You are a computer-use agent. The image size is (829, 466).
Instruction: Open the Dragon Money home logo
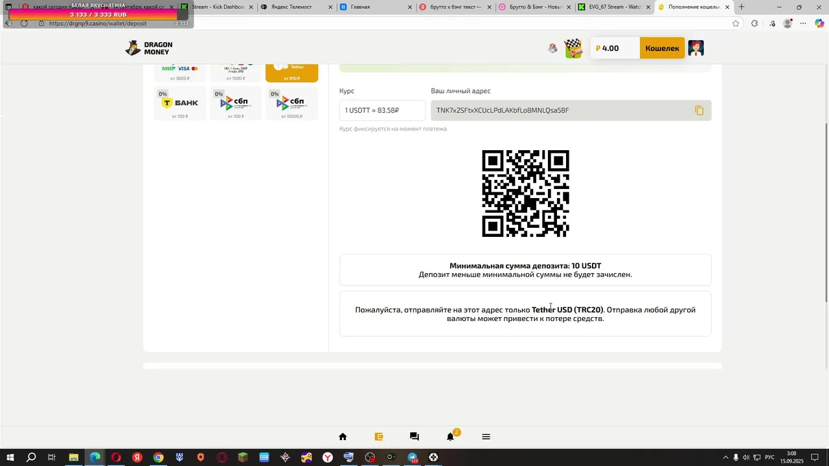pyautogui.click(x=149, y=49)
